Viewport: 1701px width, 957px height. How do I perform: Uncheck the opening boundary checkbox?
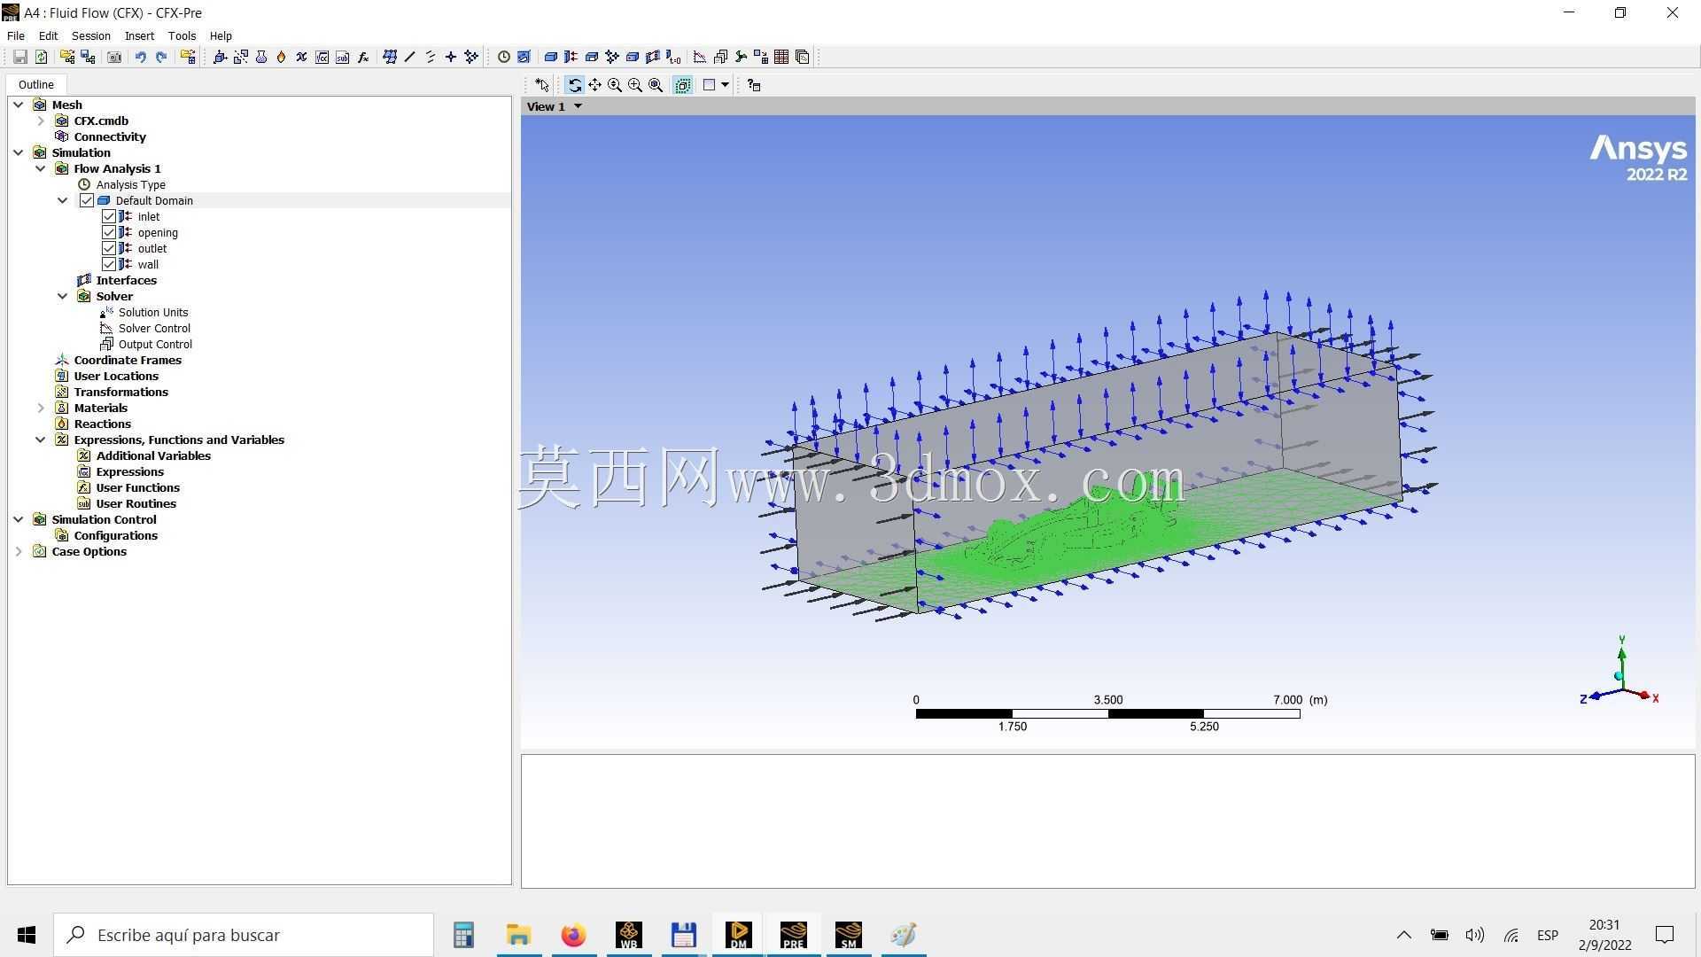(109, 232)
